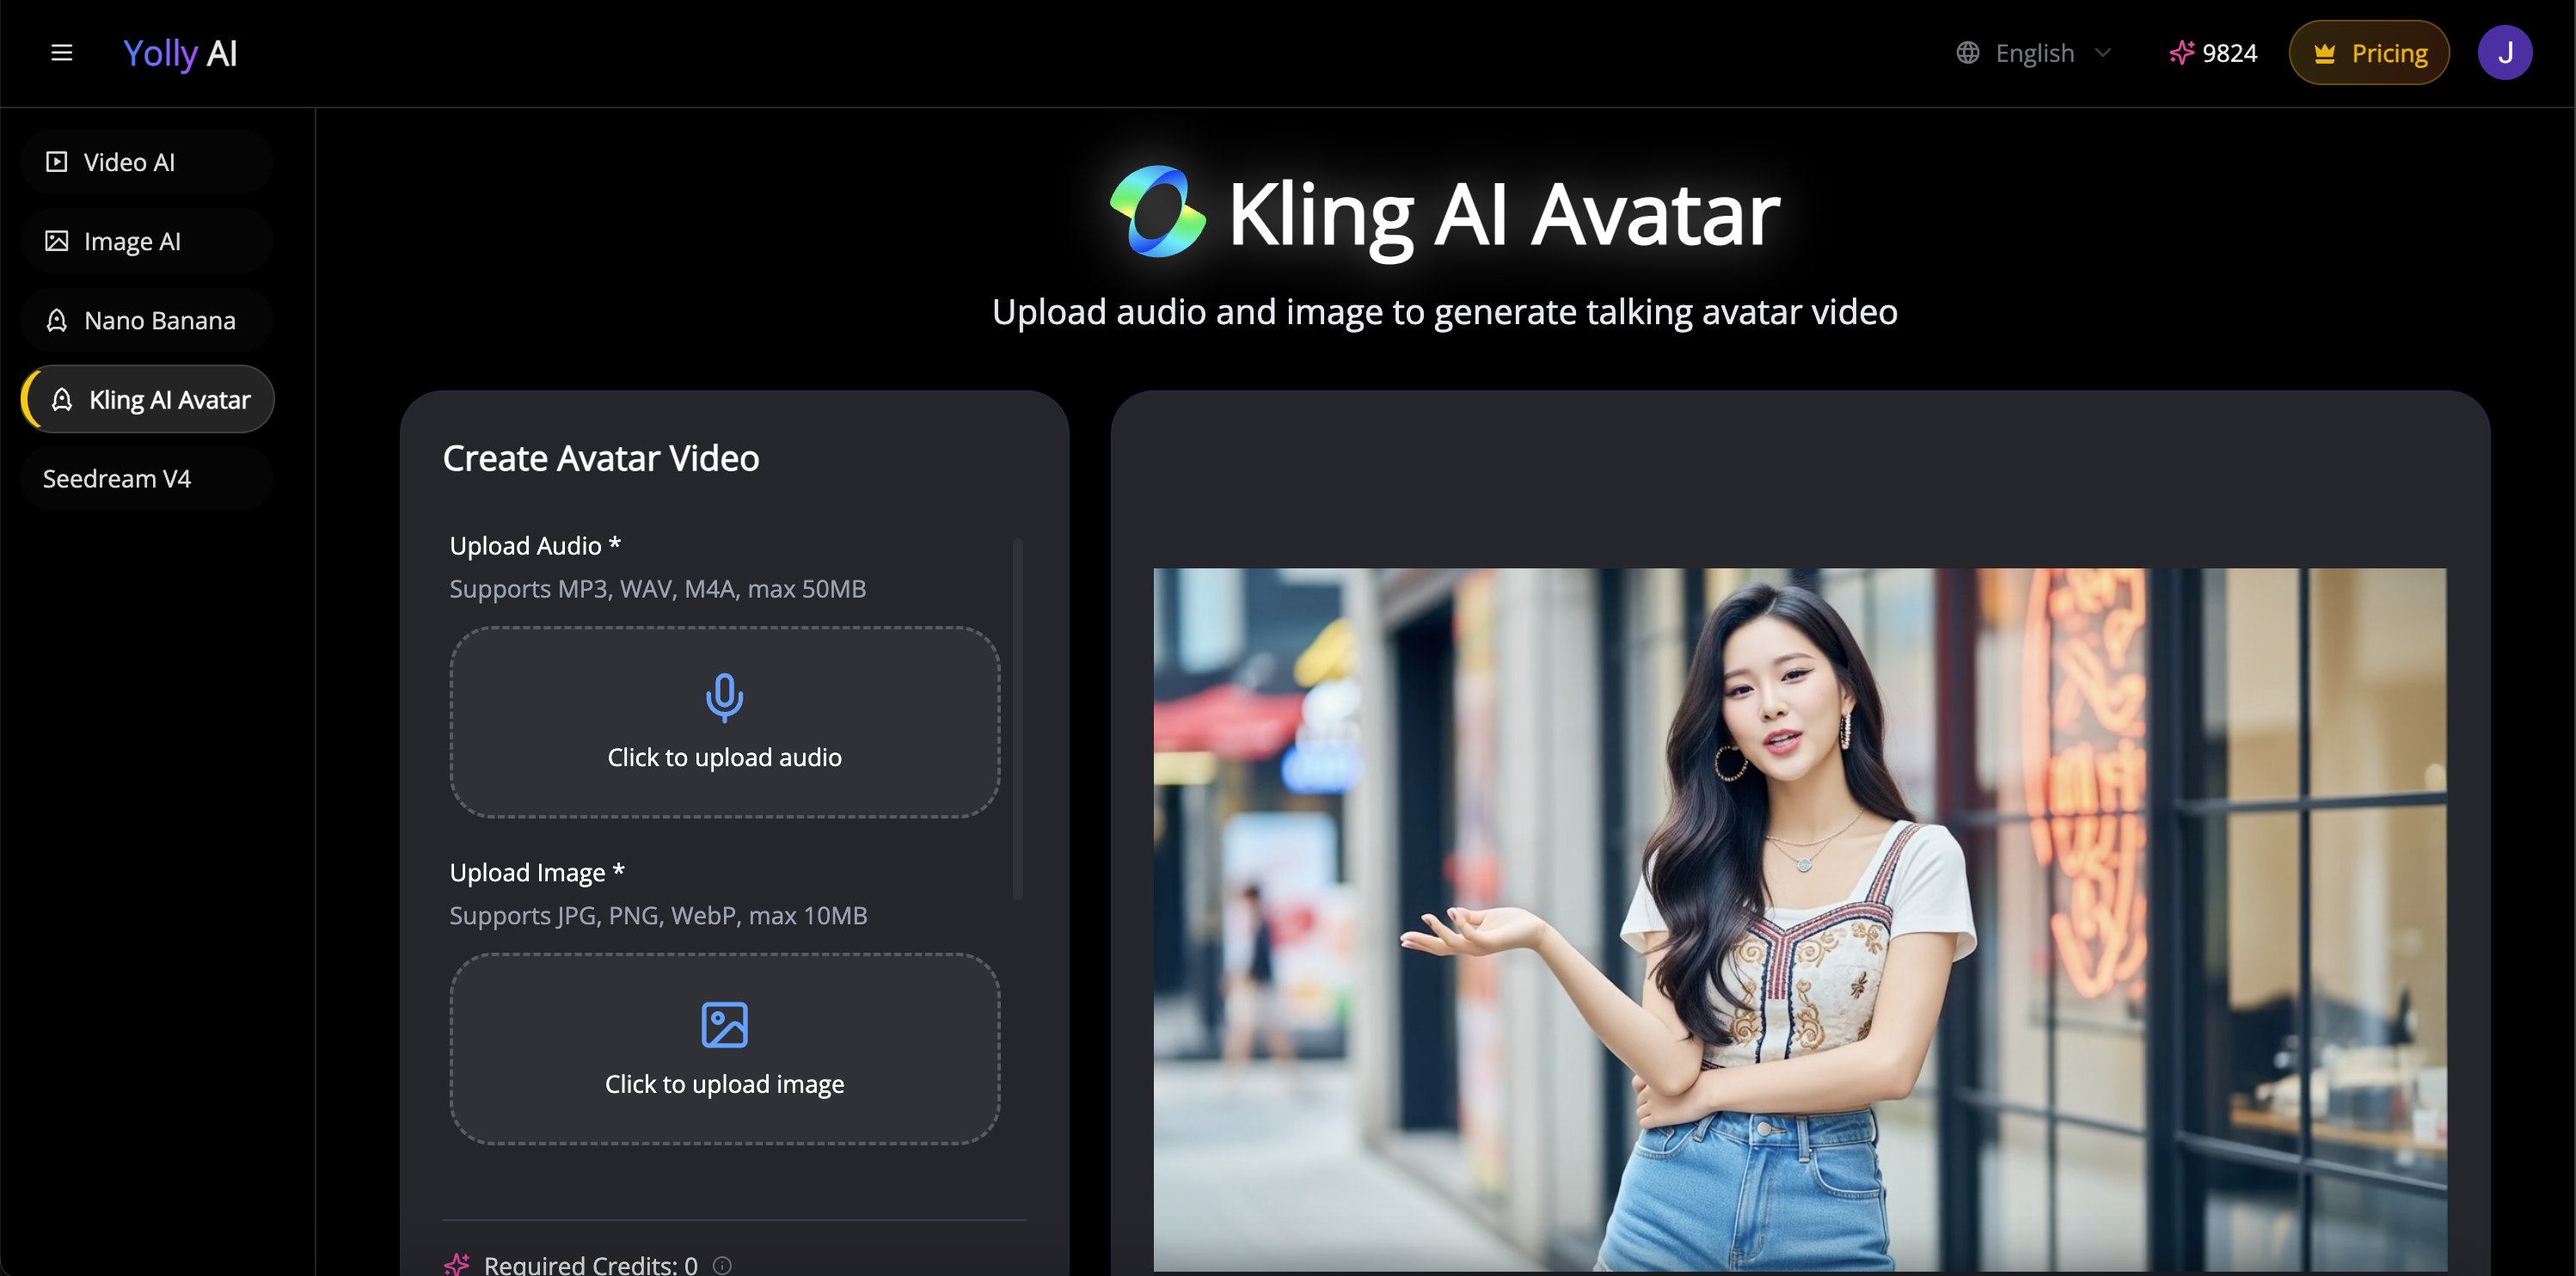Click the microphone upload icon
Image resolution: width=2576 pixels, height=1276 pixels.
(x=724, y=697)
